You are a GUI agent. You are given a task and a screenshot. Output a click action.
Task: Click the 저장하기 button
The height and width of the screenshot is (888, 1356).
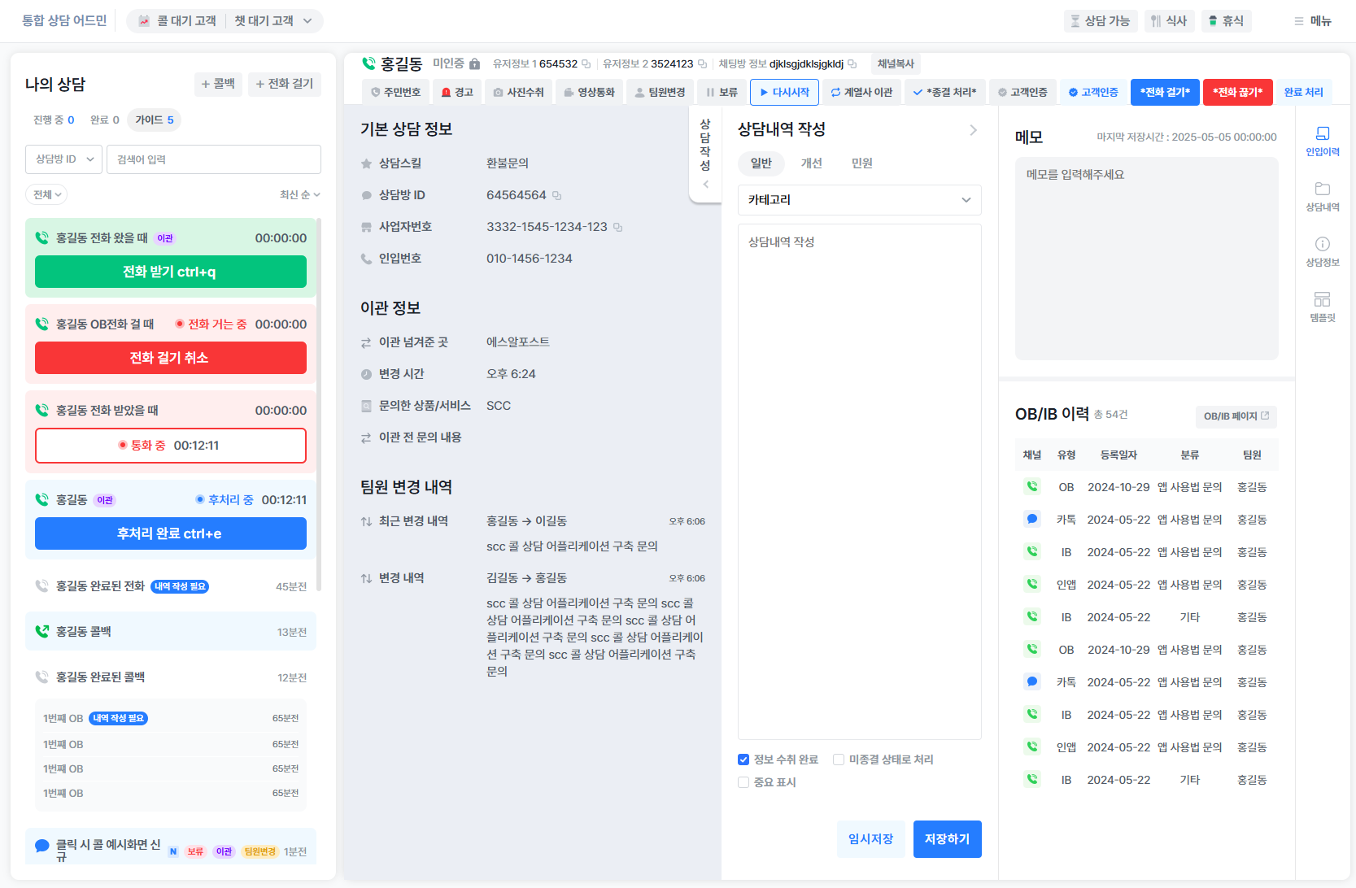(x=947, y=839)
